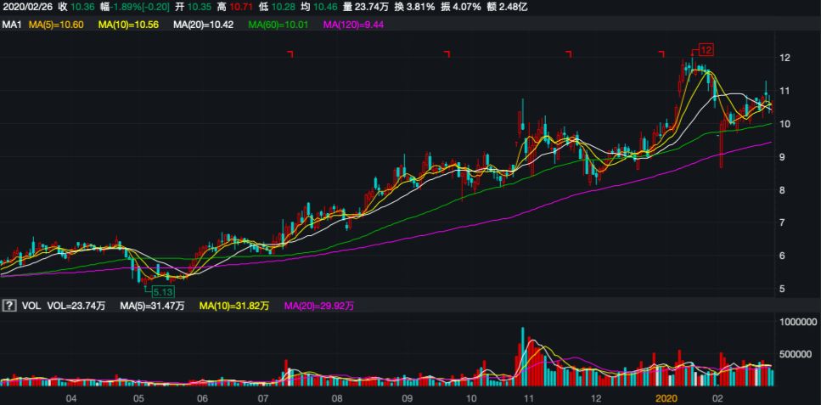Click the first red event flag at chart top

(290, 54)
